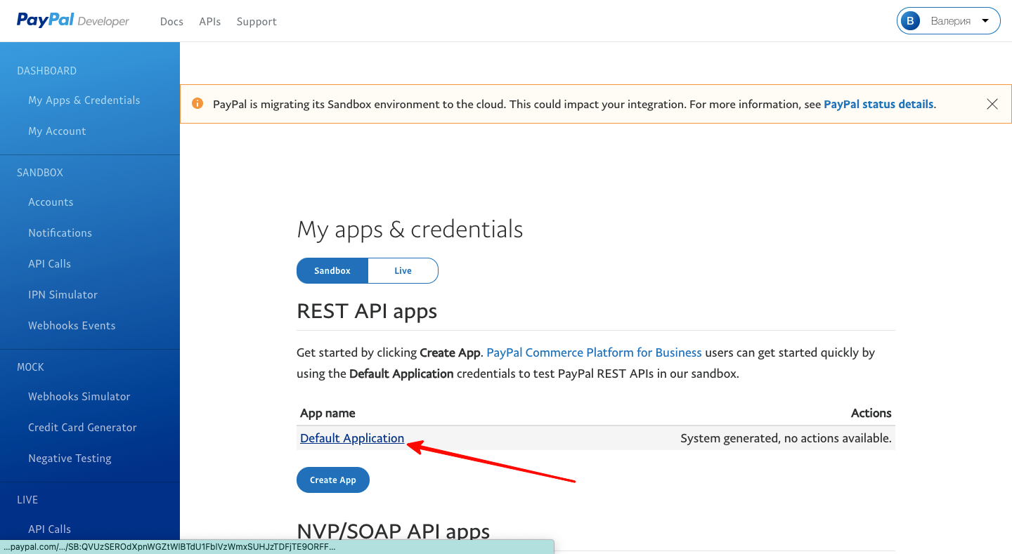The image size is (1012, 554).
Task: Open Negative Testing page
Action: tap(70, 459)
